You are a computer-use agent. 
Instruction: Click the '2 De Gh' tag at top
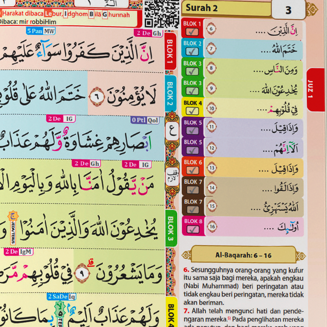point(148,33)
